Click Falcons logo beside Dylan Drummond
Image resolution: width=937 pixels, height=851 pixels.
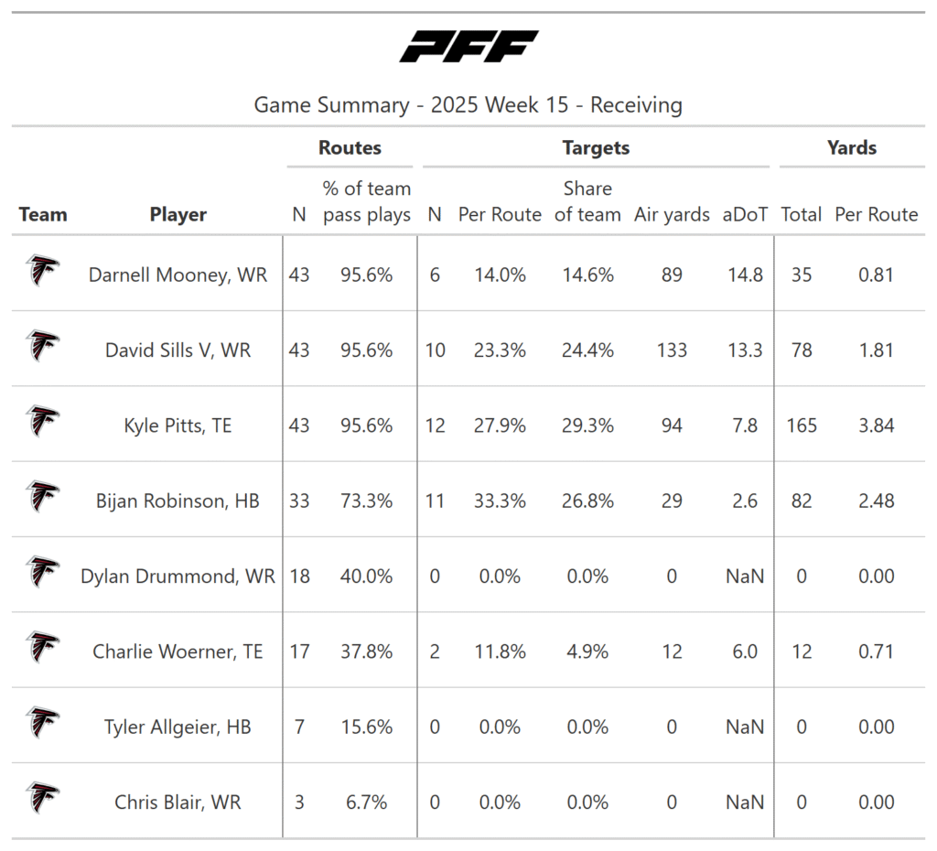click(x=42, y=574)
